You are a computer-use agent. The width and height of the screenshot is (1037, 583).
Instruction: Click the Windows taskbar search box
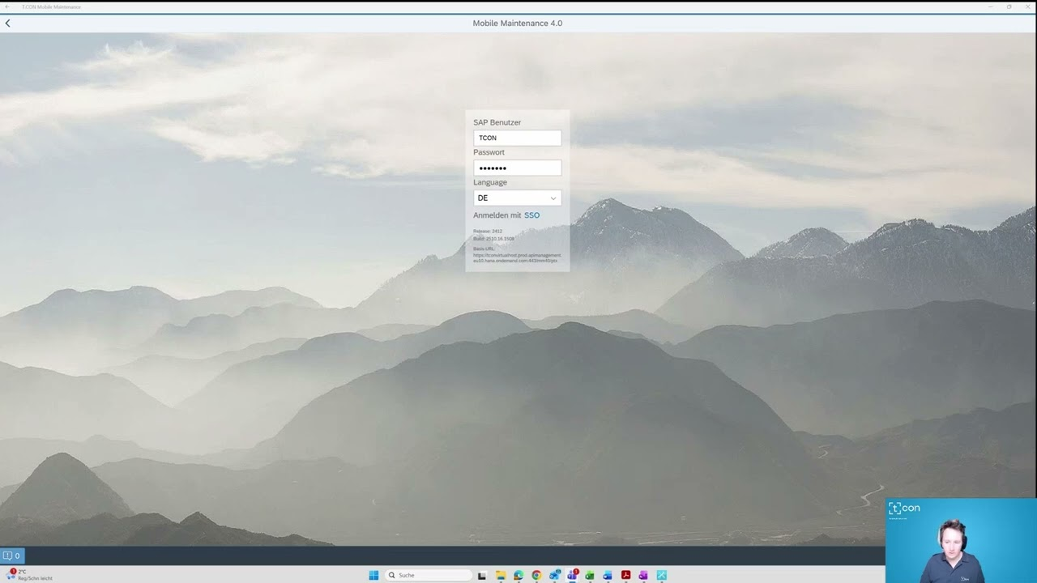(x=429, y=575)
